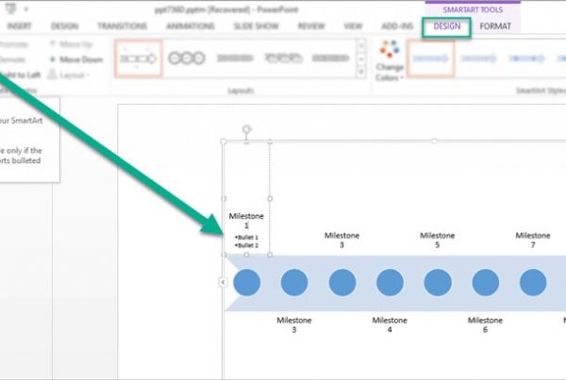Screen dimensions: 566x380
Task: Select the first blue circle in timeline
Action: coord(247,282)
